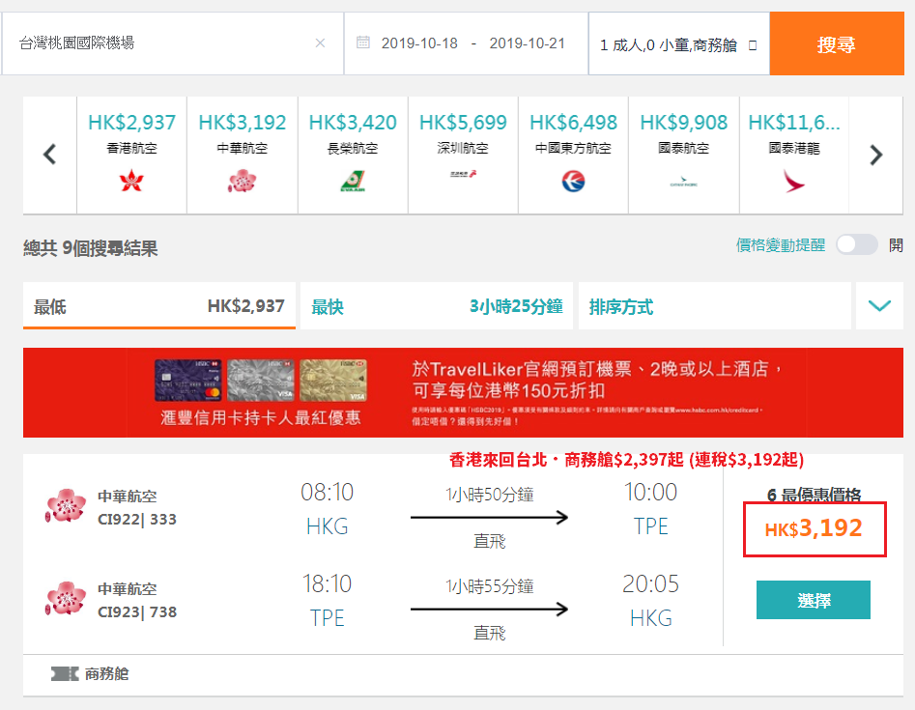Screen dimensions: 915x710
Task: Click the 國泰港龍 Cathay Dragon logo
Action: [x=793, y=181]
